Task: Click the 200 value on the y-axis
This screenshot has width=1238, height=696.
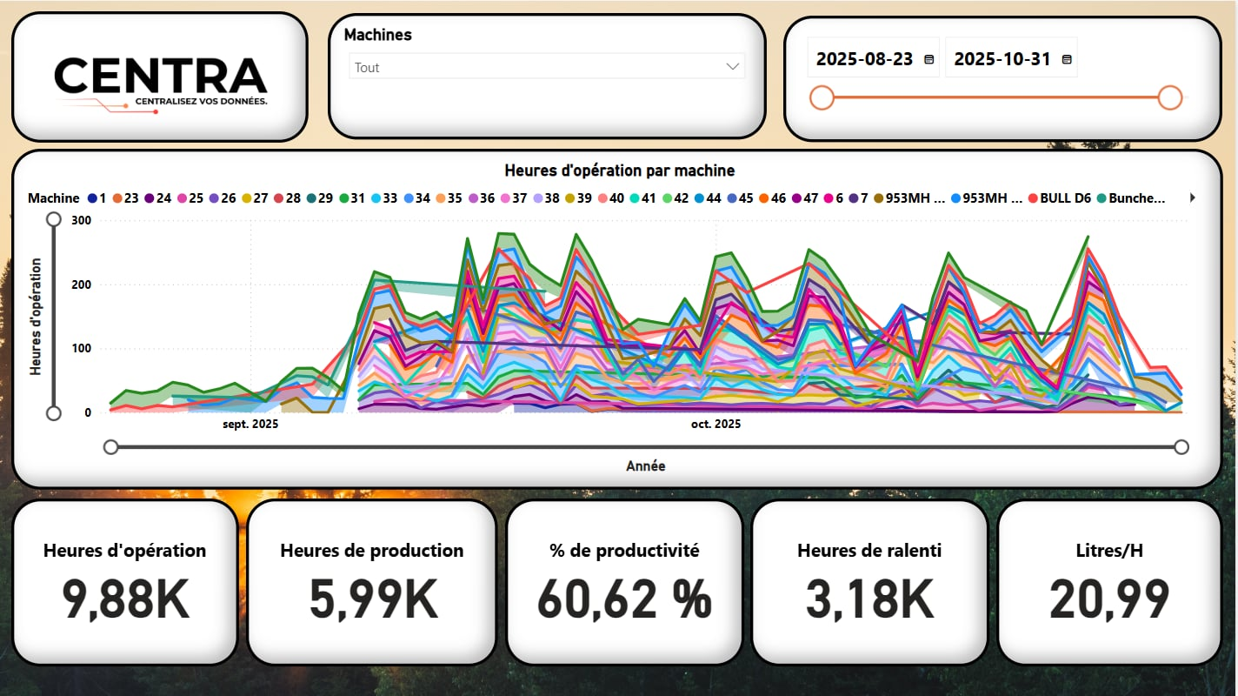Action: [82, 284]
